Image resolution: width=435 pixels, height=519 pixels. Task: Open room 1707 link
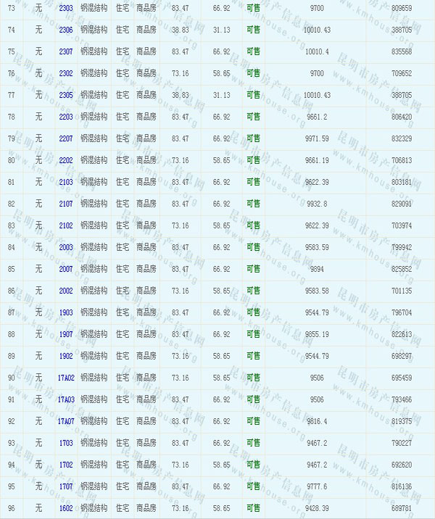[66, 486]
